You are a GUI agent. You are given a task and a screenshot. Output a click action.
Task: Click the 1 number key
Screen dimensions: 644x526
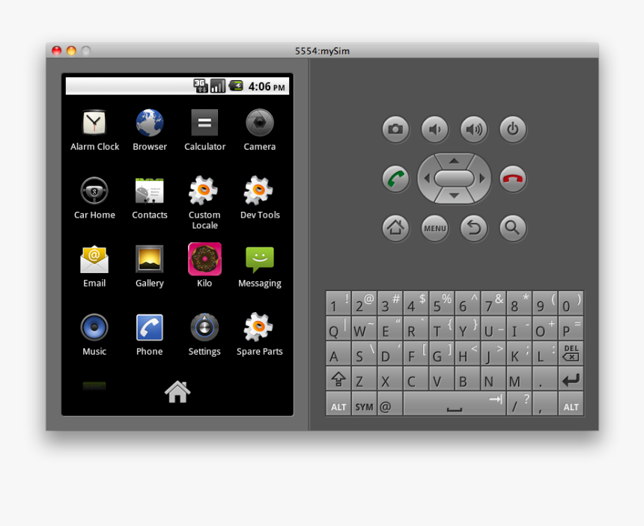pyautogui.click(x=338, y=303)
